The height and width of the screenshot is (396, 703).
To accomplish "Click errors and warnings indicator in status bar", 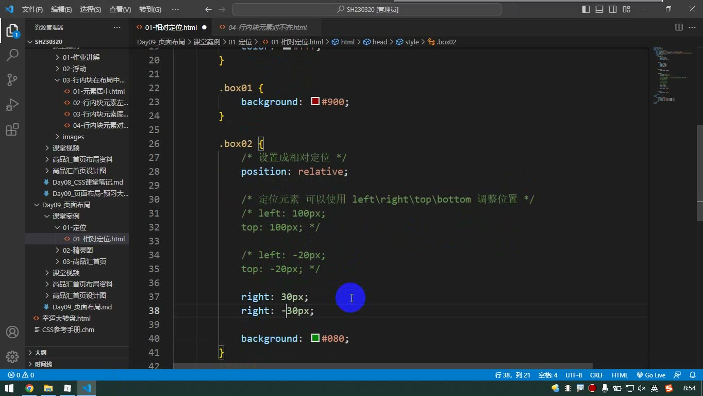I will point(21,375).
